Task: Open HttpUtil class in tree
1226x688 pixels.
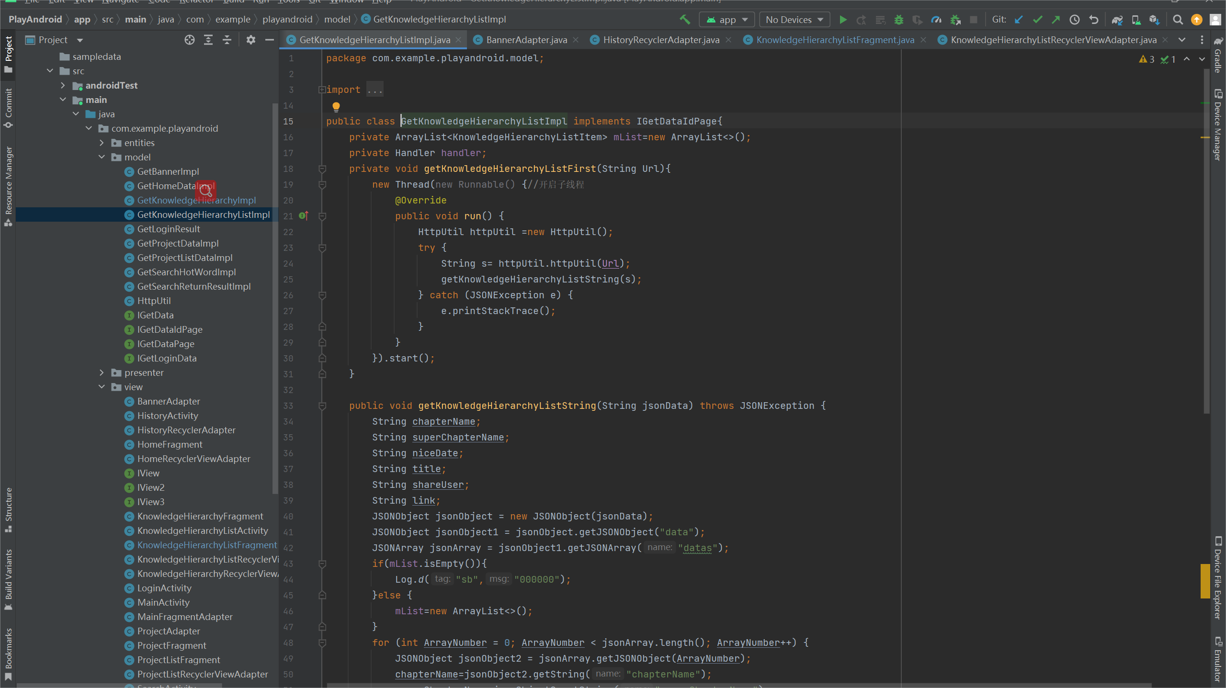Action: pos(154,301)
